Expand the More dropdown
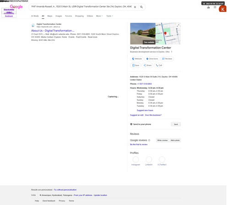The height and width of the screenshot is (205, 229). 99,16
